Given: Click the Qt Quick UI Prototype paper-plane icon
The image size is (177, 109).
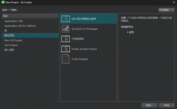Looking at the screenshot, I should click(66, 29).
